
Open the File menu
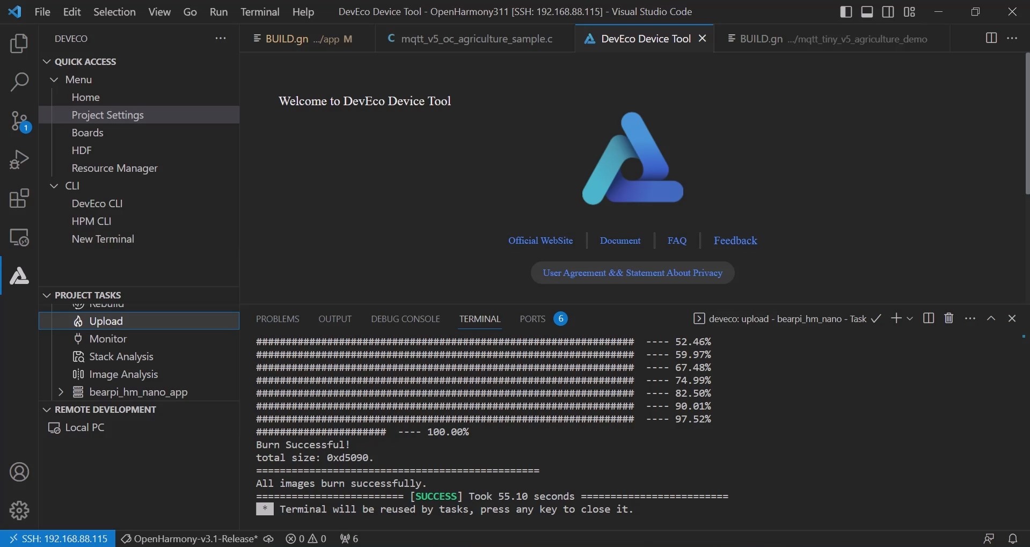pos(42,12)
